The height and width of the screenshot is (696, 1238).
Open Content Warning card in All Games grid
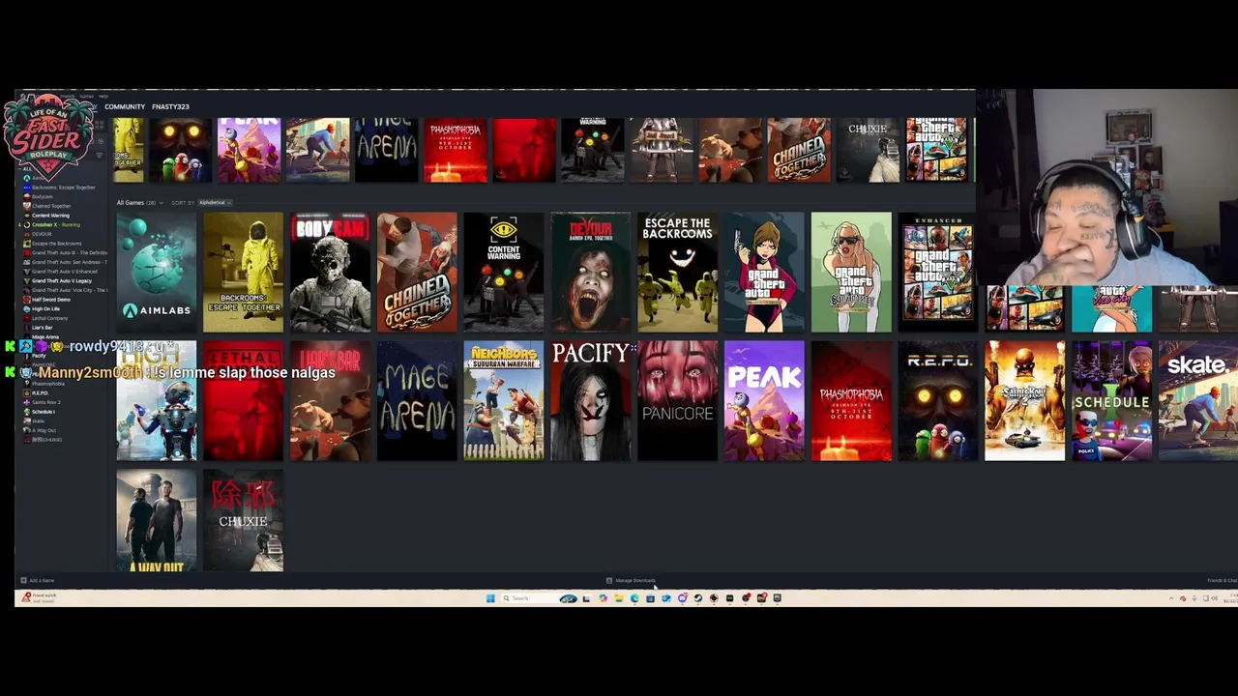pos(504,273)
